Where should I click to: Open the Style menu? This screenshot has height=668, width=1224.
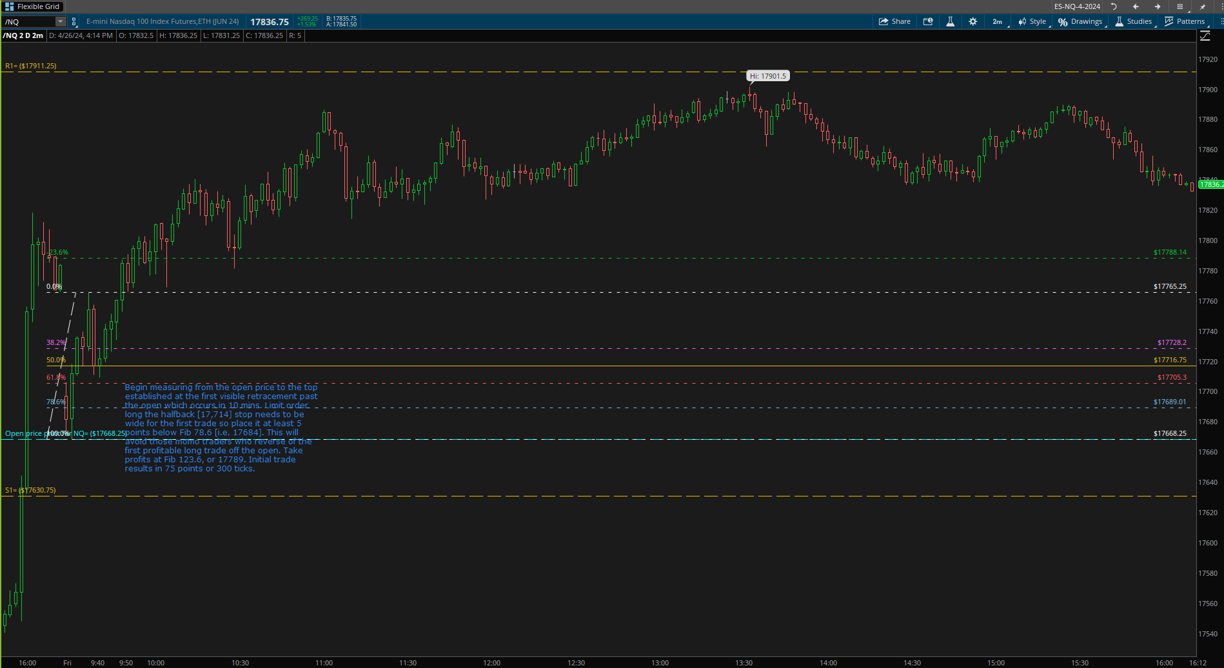(1032, 21)
